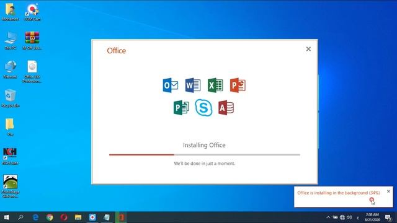Open the notepad-like taskbar app
Image resolution: width=397 pixels, height=223 pixels.
pos(107,217)
